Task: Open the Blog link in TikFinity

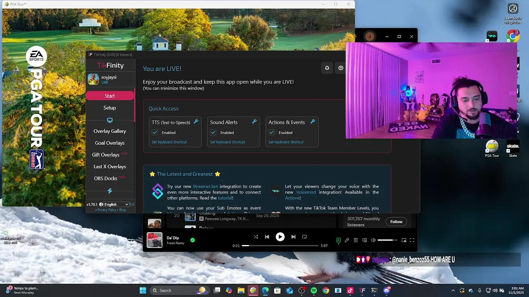Action: (122, 210)
